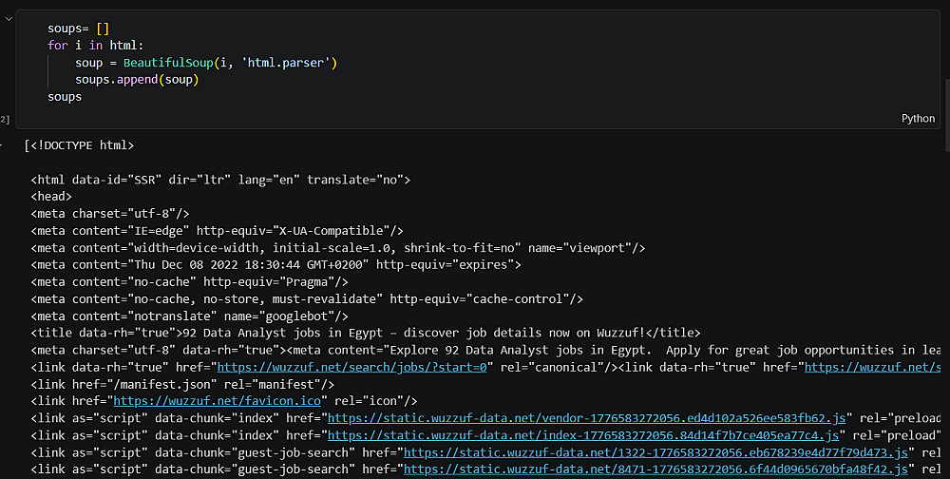This screenshot has height=479, width=950.
Task: Place cursor in the 'soups.append(soup)' line
Action: point(137,80)
